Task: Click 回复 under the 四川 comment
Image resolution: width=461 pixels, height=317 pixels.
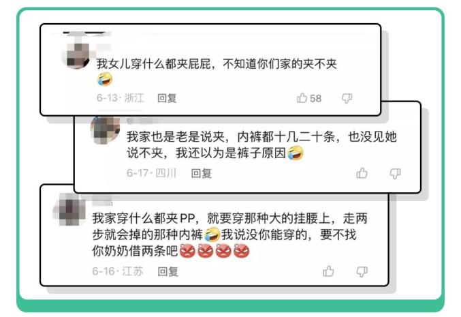Action: 201,173
